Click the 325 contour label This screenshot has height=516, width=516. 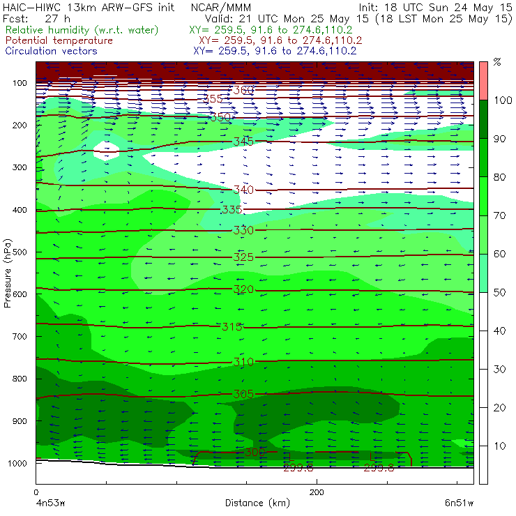click(243, 257)
